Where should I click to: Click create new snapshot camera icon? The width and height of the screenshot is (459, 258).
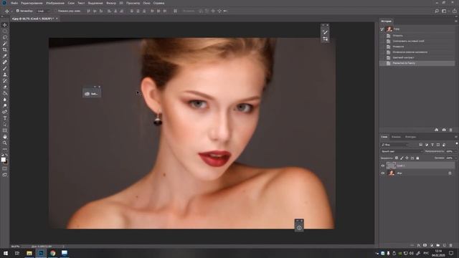(444, 130)
